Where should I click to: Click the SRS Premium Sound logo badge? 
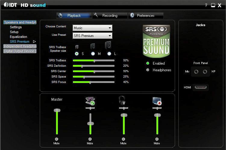coord(156,41)
